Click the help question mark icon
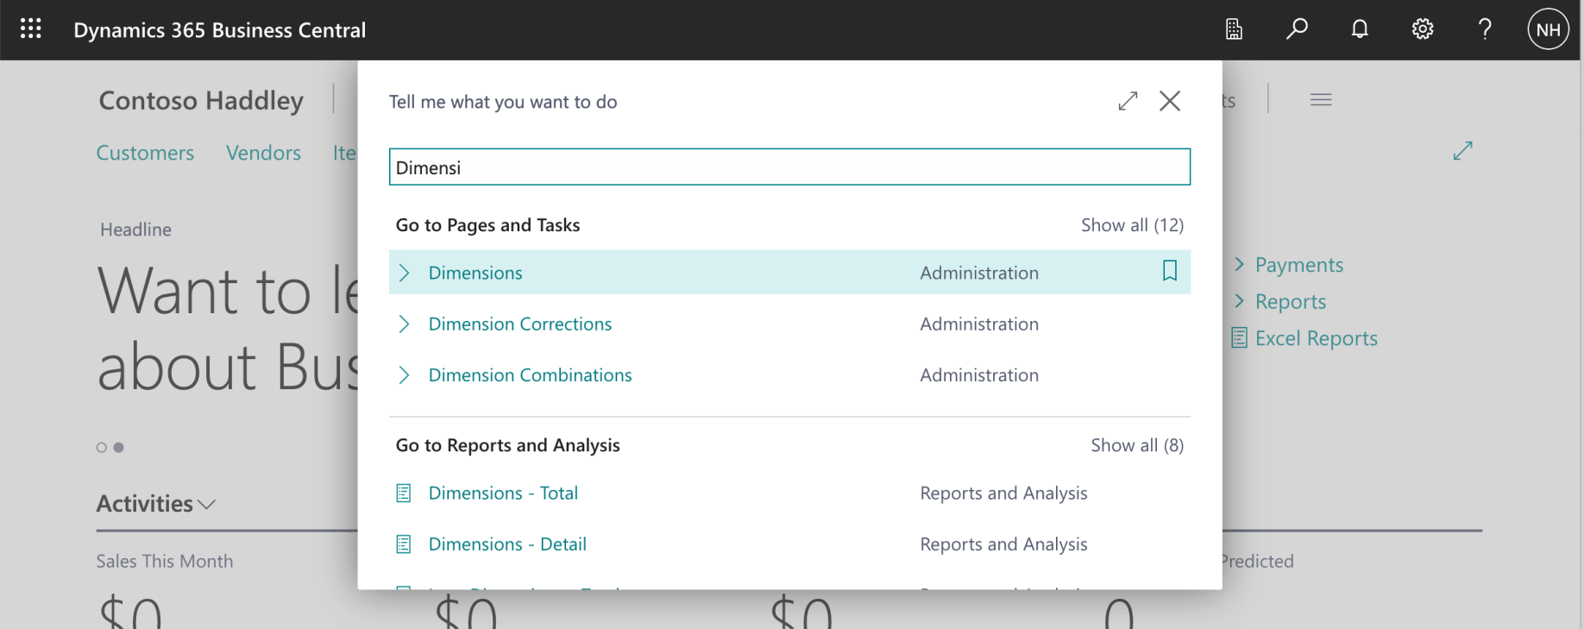Image resolution: width=1584 pixels, height=629 pixels. [x=1485, y=29]
